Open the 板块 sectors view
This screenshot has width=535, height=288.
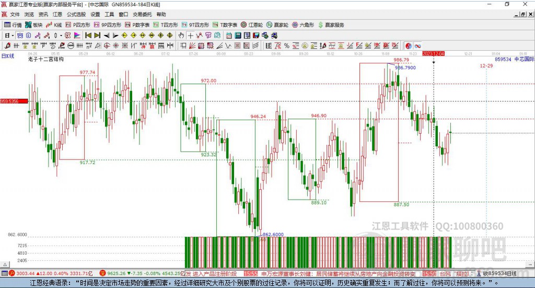point(34,25)
